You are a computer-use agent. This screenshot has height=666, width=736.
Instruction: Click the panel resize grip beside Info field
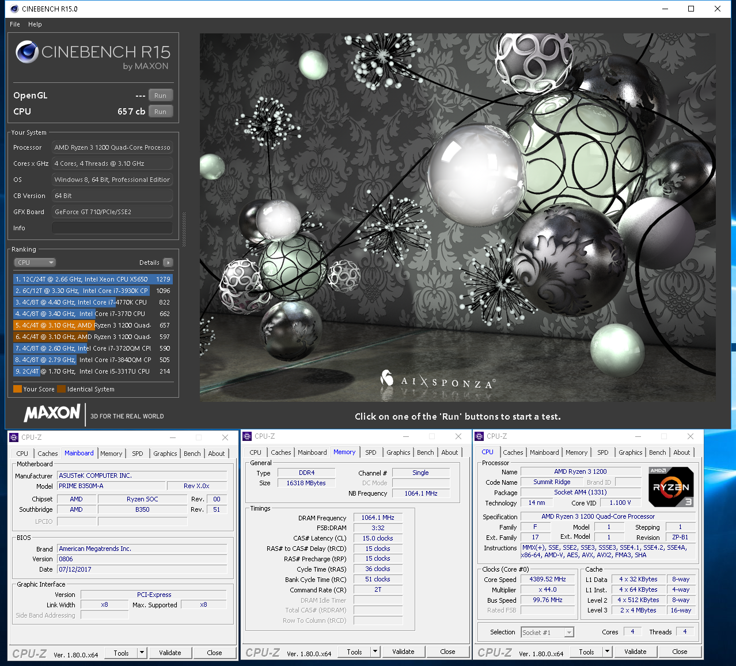tap(184, 230)
